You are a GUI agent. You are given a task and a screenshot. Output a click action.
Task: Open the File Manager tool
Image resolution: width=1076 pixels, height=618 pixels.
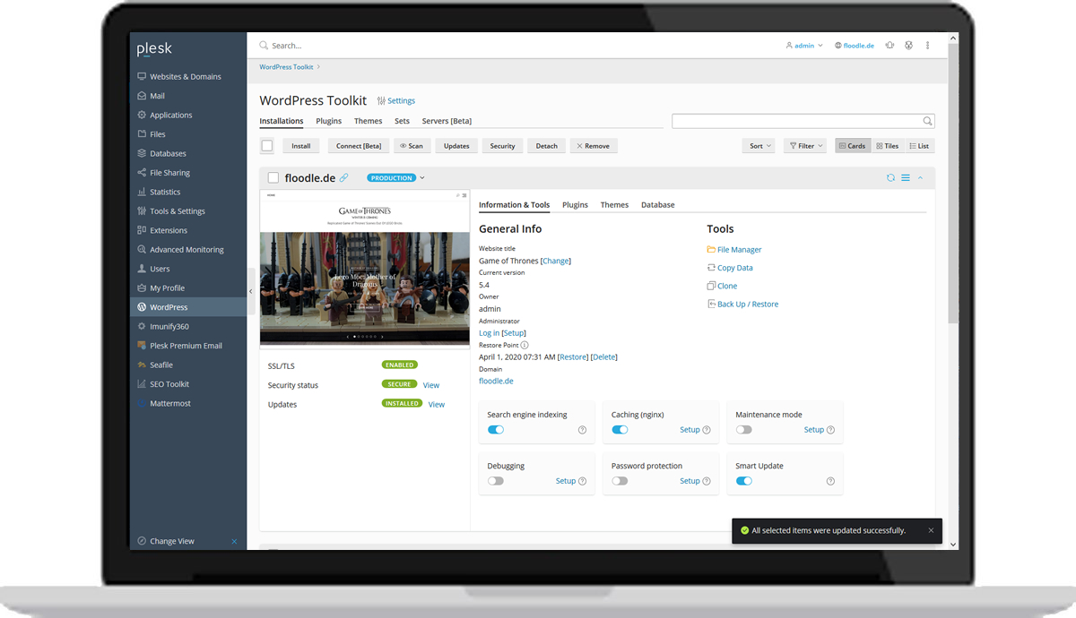point(740,249)
